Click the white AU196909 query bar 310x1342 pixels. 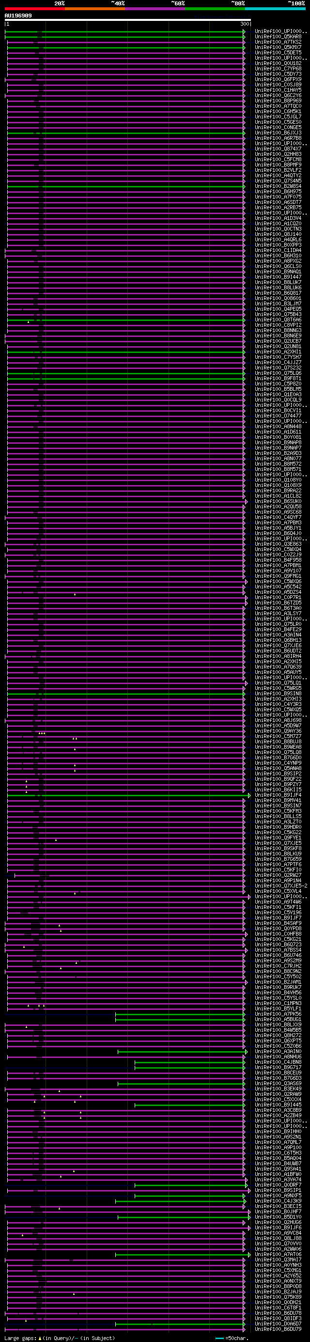(x=128, y=20)
